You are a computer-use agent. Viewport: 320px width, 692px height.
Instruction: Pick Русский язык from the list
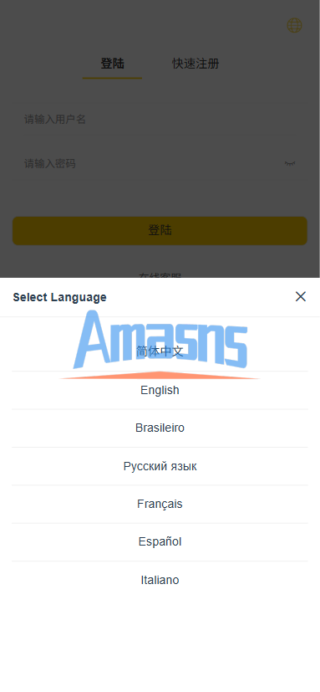tap(160, 466)
